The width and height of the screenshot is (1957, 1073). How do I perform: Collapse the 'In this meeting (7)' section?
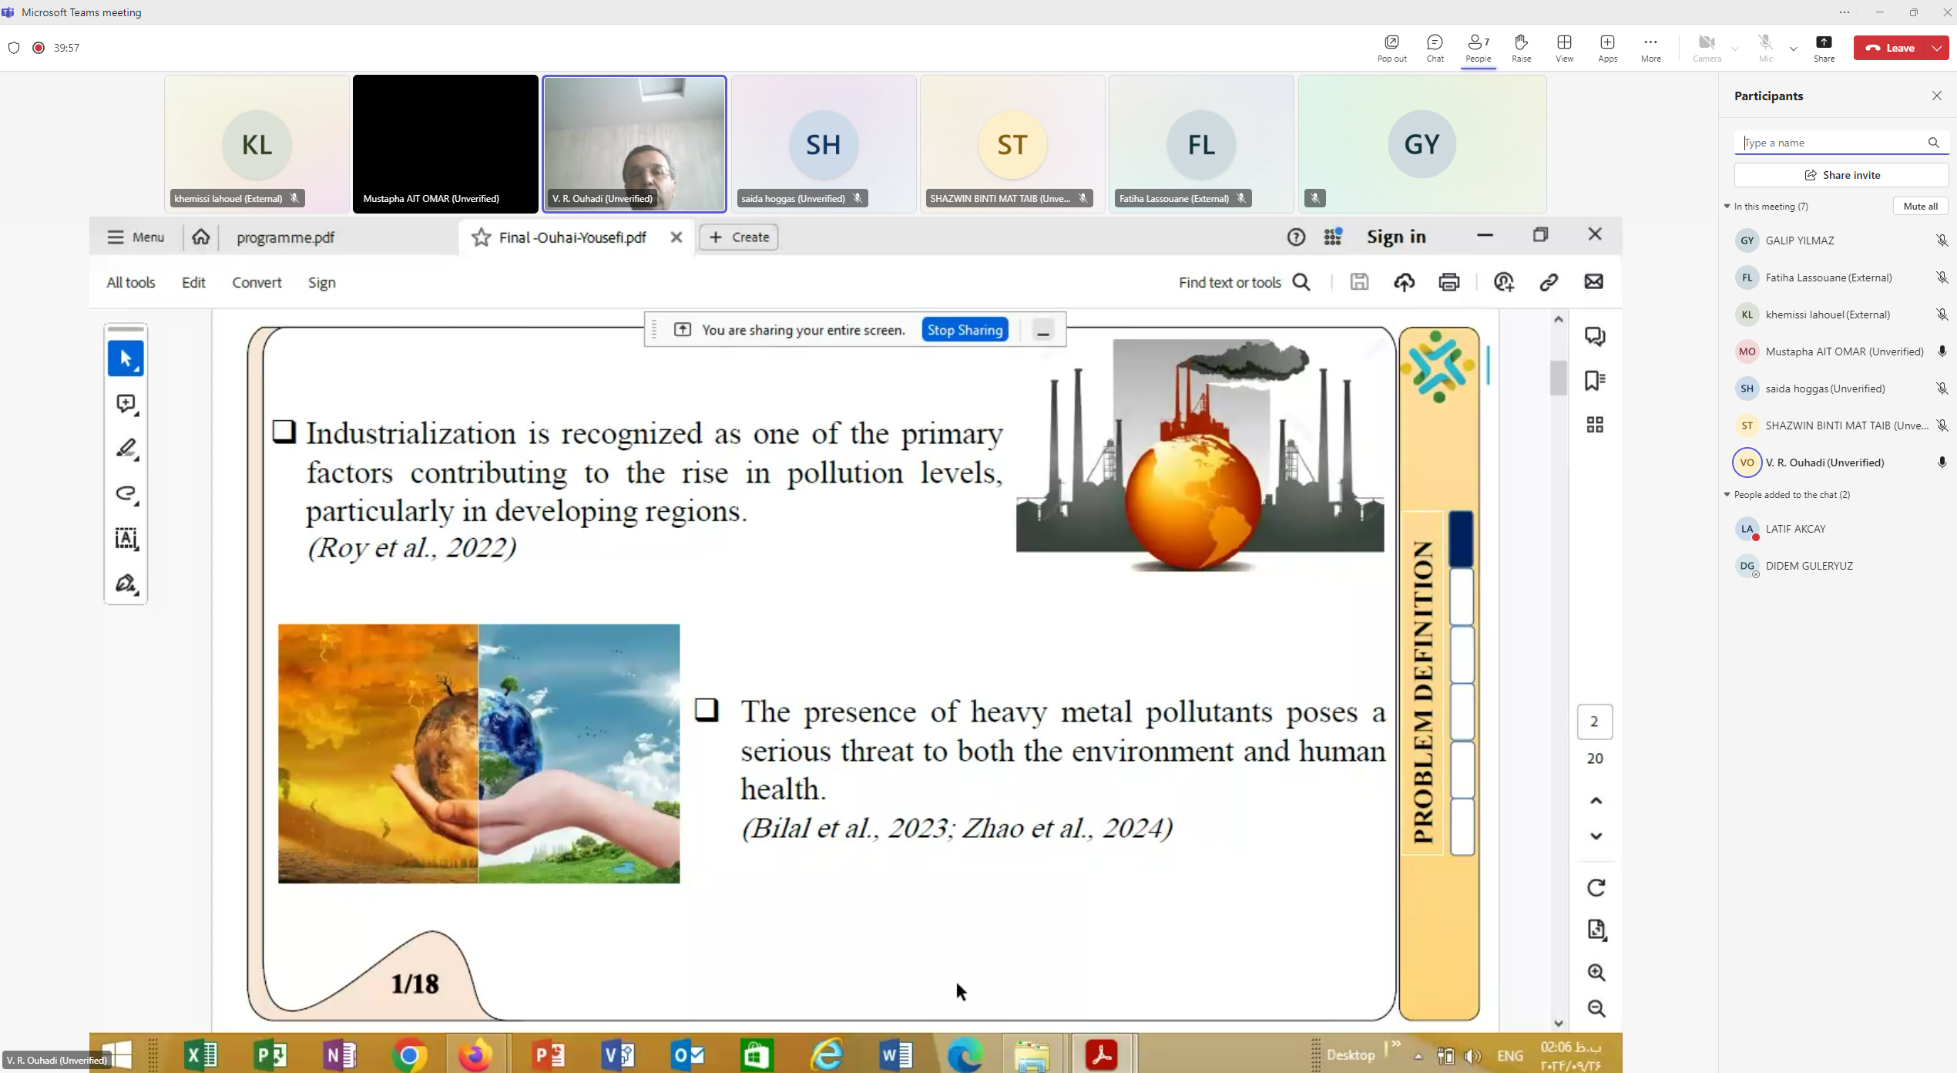click(1727, 207)
